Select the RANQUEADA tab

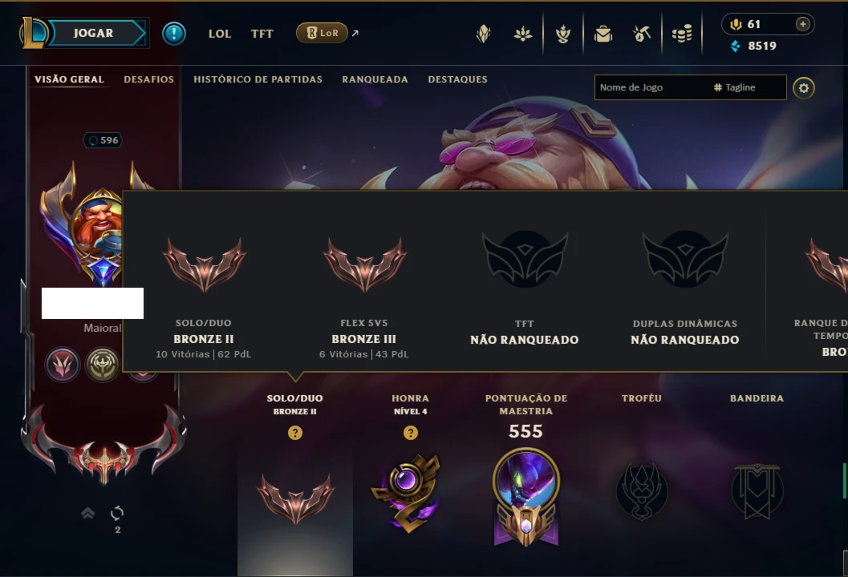(375, 79)
